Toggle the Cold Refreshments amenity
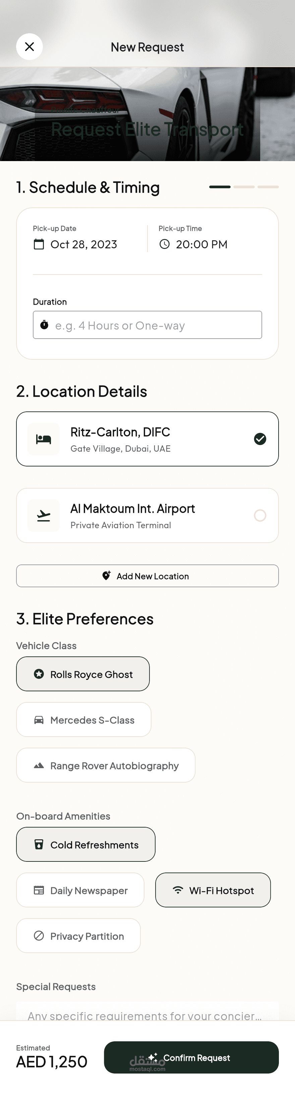Screen dimensions: 295x1094 [86, 844]
